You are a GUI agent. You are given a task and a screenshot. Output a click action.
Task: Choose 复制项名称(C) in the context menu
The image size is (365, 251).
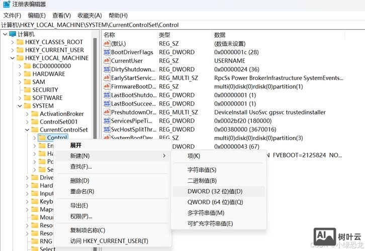pos(113,230)
